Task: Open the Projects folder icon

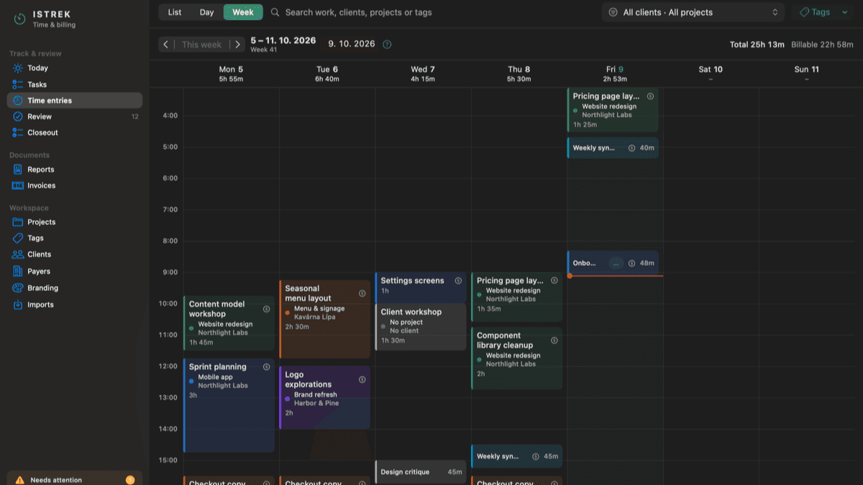Action: (x=18, y=222)
